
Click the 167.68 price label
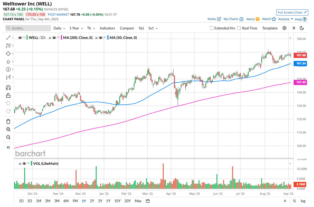(x=300, y=55)
